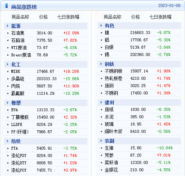Click the blue icon beside 商品涨跌榜

coord(7,6)
